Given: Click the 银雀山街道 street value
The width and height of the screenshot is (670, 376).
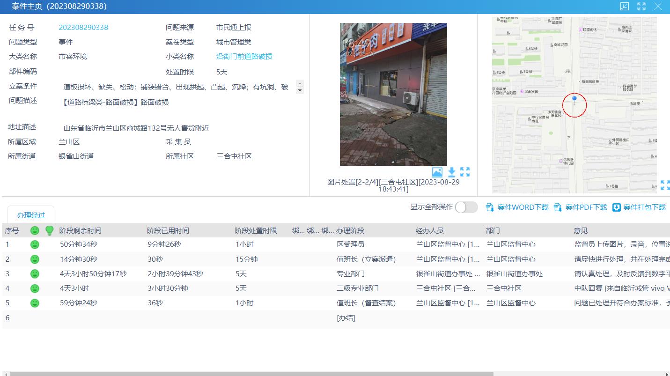Looking at the screenshot, I should point(76,156).
